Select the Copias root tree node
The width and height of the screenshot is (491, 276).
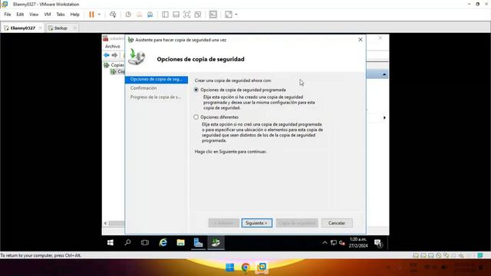(114, 65)
